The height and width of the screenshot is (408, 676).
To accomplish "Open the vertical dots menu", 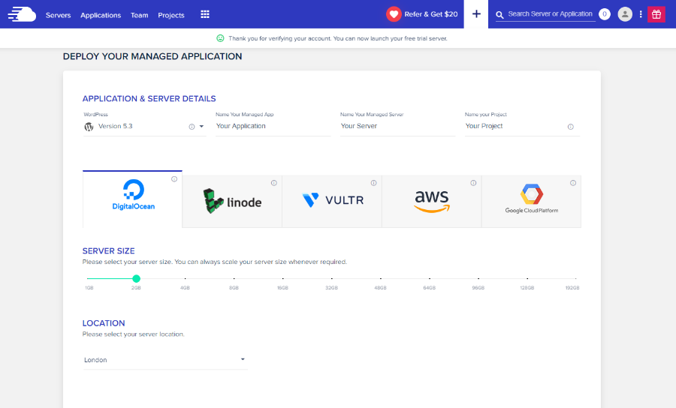I will 641,14.
